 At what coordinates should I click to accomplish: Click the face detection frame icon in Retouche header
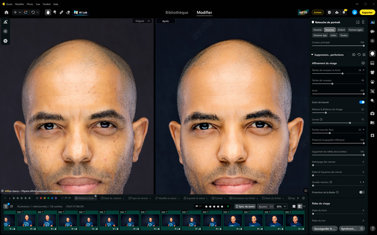358,22
